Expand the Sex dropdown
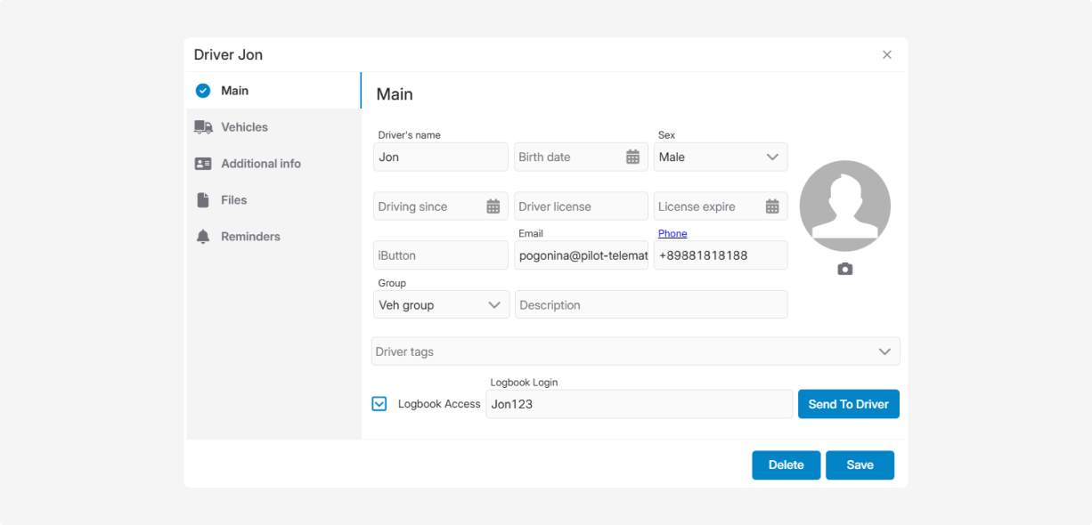The image size is (1092, 525). point(771,157)
